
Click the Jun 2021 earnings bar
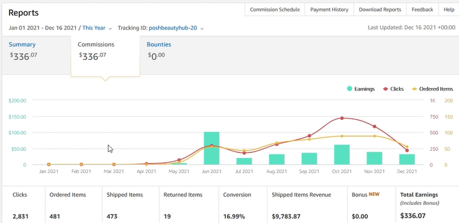pos(211,148)
